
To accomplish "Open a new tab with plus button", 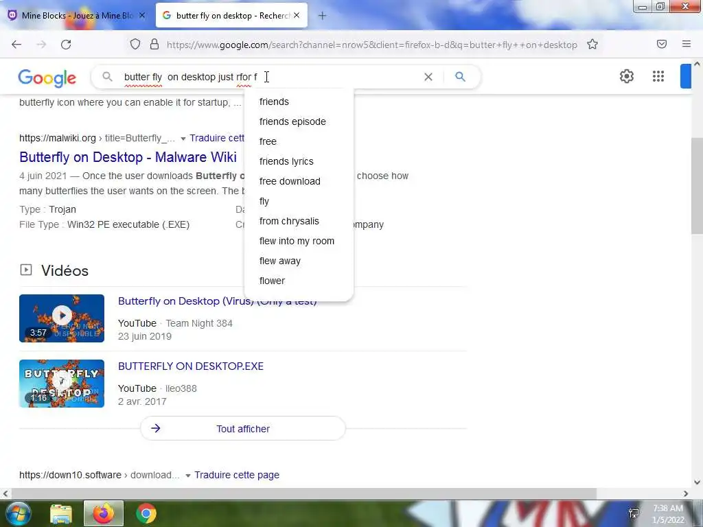I will pos(322,16).
